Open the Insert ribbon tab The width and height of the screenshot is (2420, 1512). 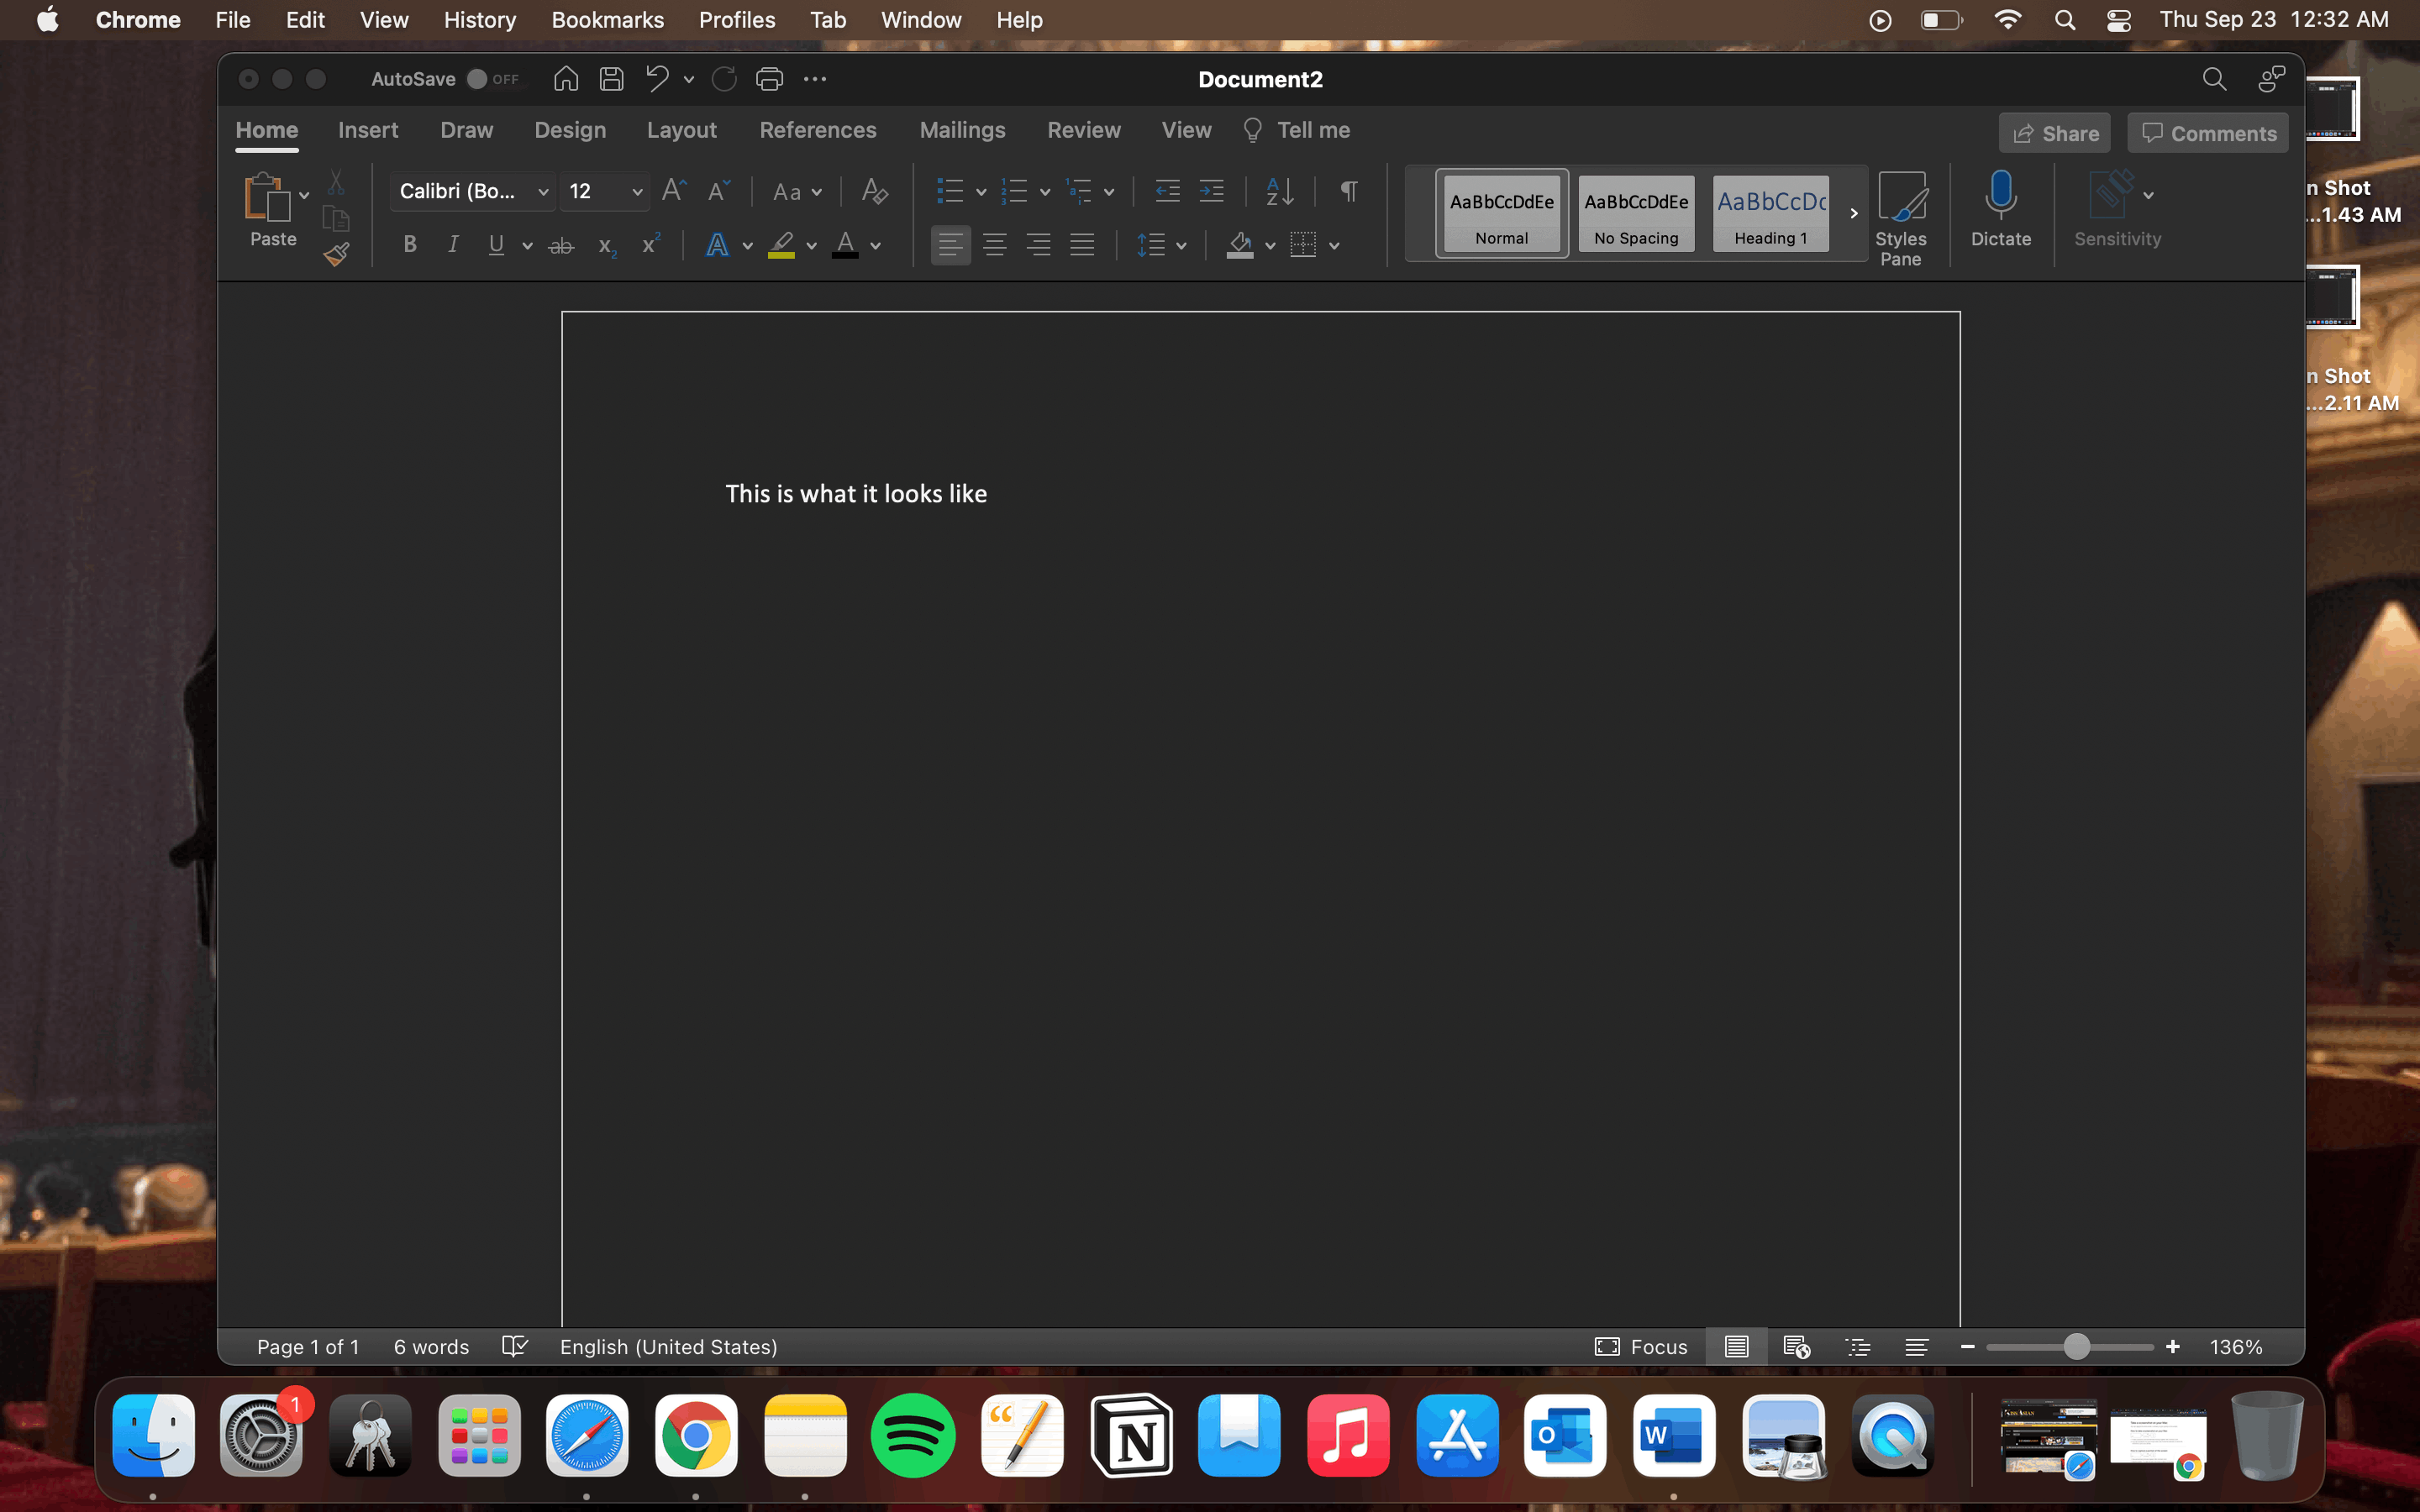tap(368, 130)
